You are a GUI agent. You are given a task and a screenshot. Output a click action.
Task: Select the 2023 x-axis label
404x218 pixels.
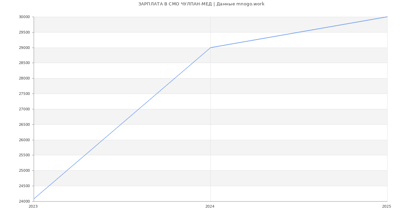pos(33,207)
